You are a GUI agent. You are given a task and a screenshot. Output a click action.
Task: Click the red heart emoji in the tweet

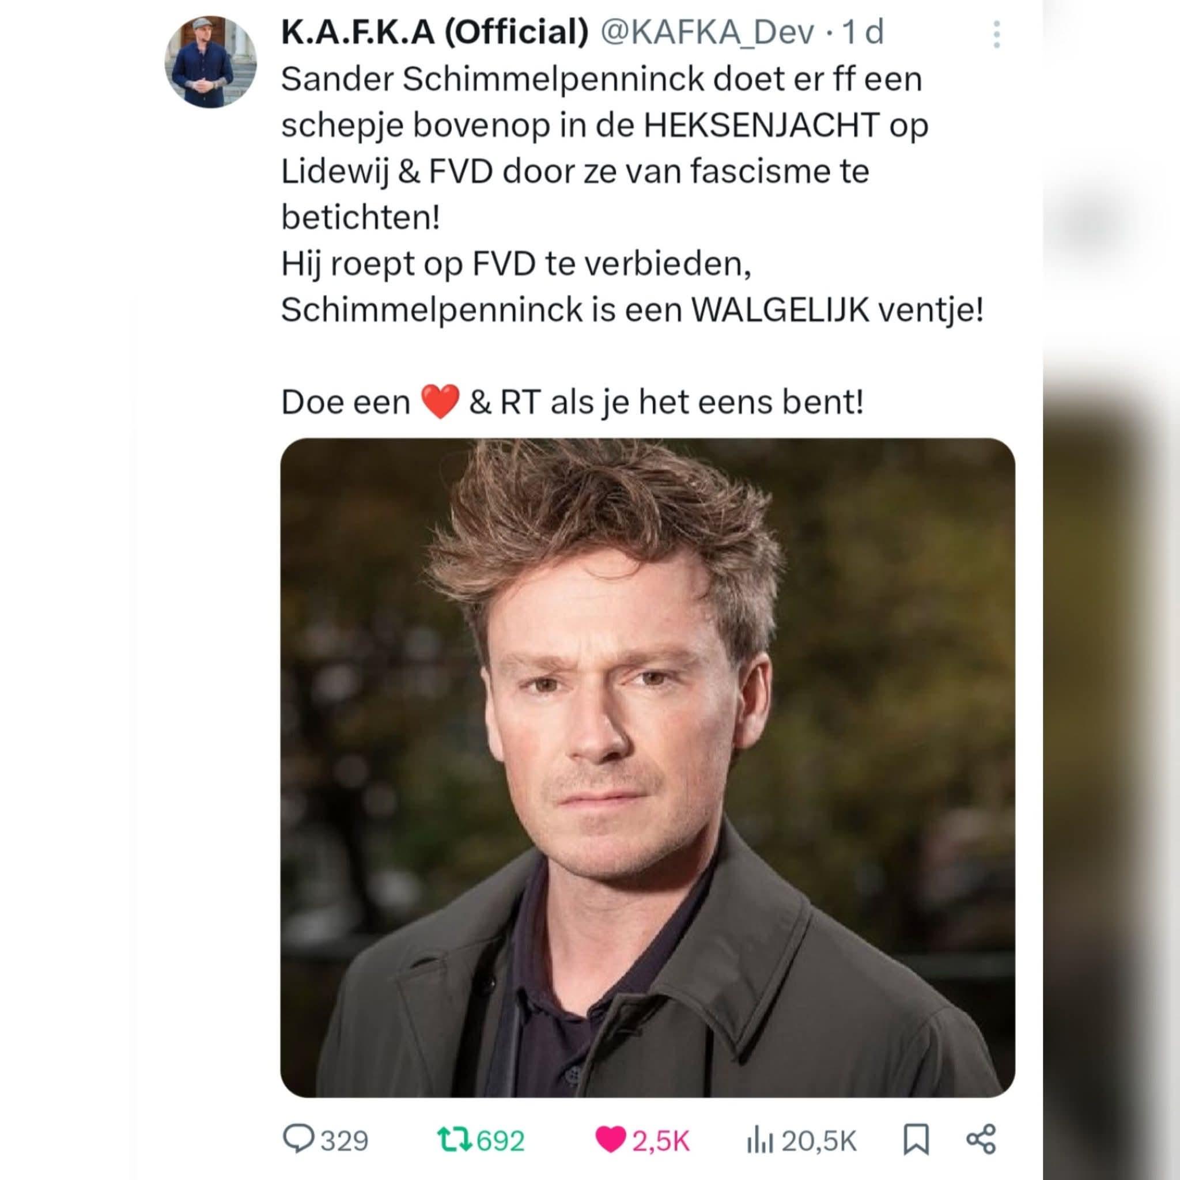440,402
